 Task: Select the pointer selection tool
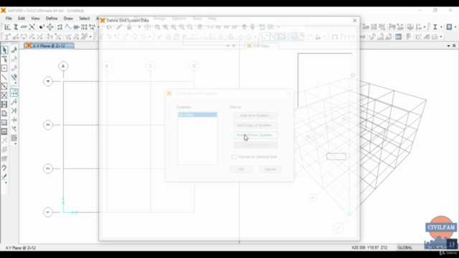4,50
